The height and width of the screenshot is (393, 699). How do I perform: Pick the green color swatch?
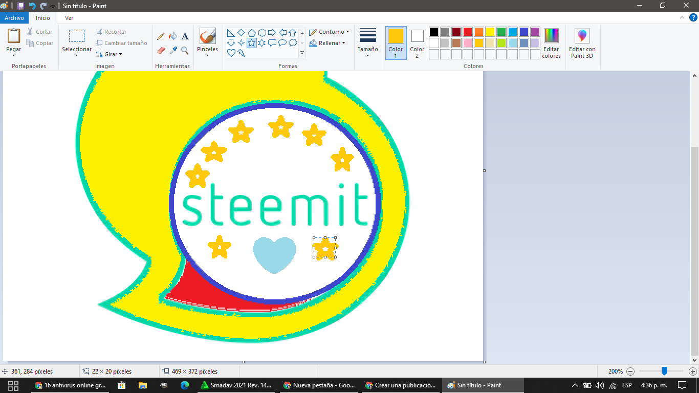tap(501, 32)
